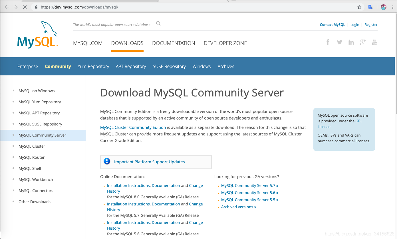Open Documentation link for MySQL 8.0
Viewport: 397px width, 239px height.
click(x=166, y=186)
